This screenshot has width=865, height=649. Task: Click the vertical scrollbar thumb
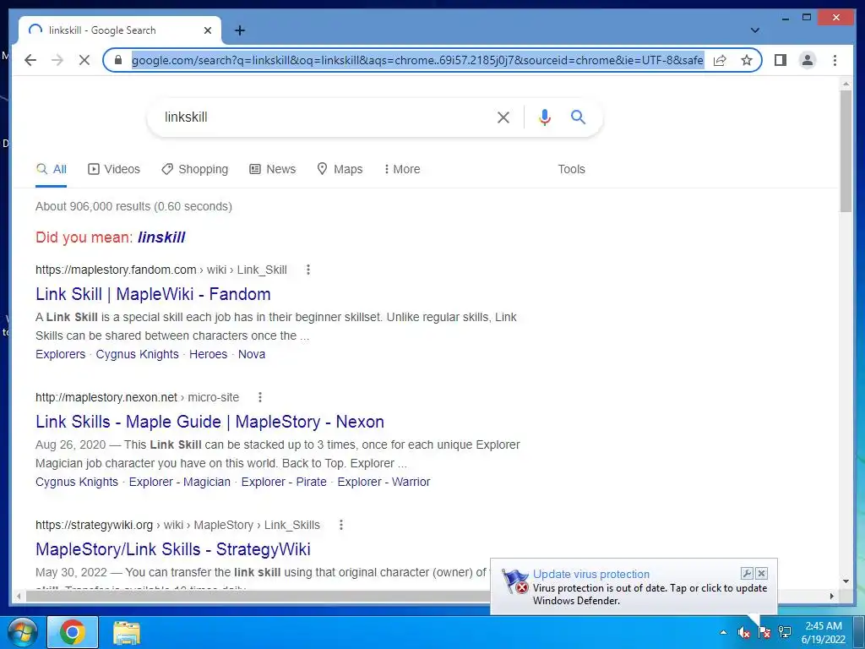846,150
